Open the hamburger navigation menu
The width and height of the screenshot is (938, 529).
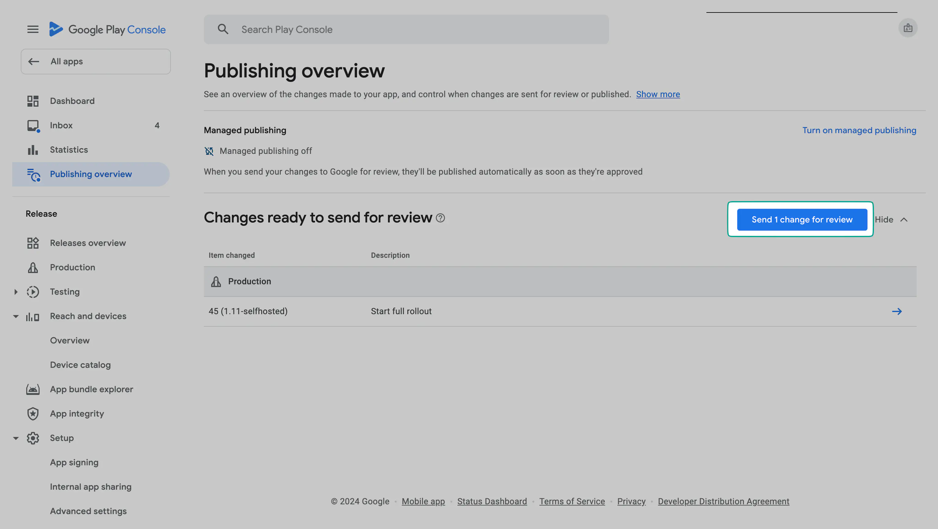(x=33, y=30)
